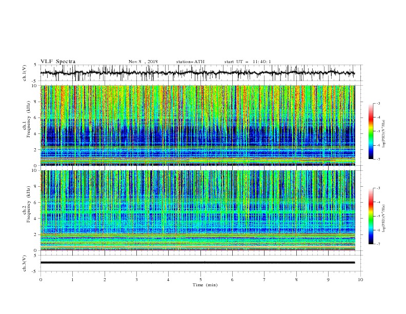Click the 'Time (min)' axis title
The height and width of the screenshot is (314, 406).
(205, 285)
